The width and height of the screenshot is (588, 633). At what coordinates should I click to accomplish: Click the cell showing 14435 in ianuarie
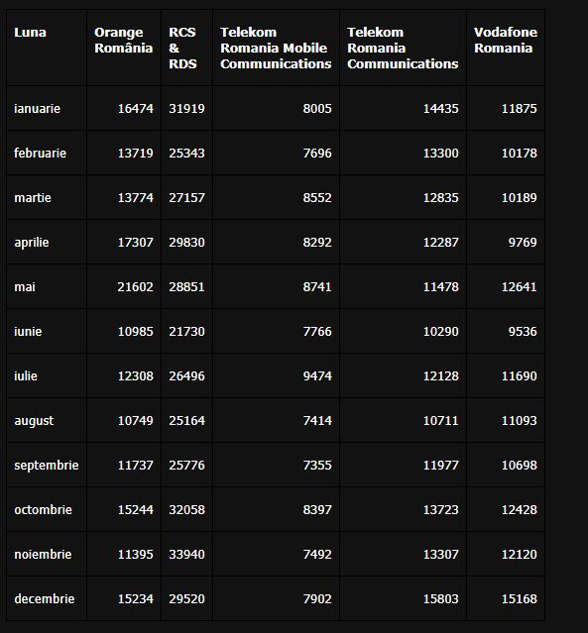point(441,108)
